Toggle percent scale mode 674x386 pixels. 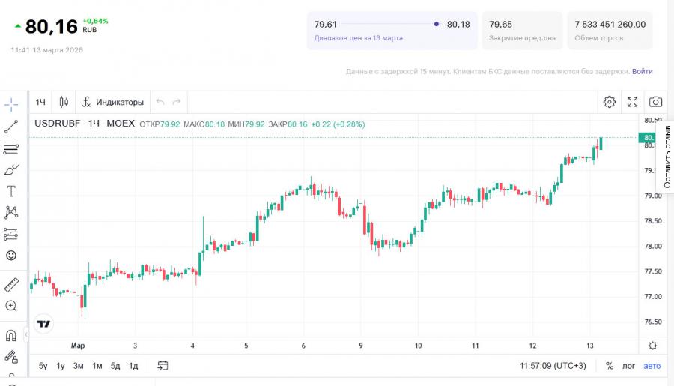click(610, 366)
